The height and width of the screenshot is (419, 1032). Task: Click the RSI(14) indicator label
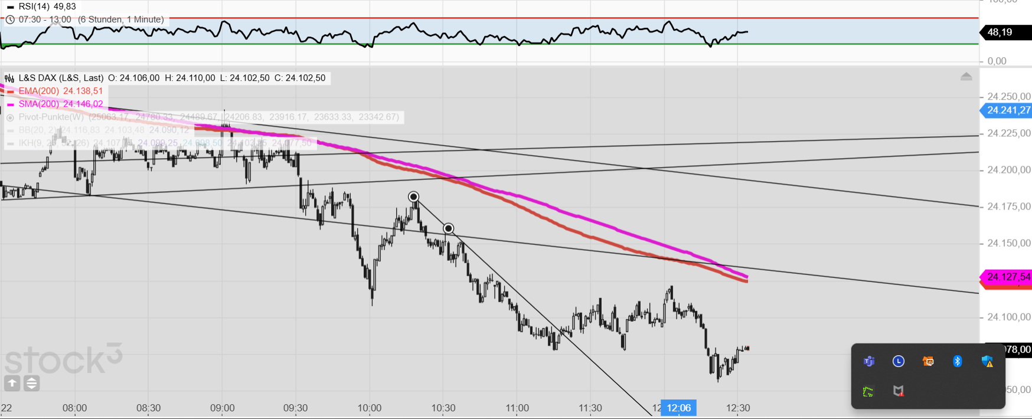(34, 6)
